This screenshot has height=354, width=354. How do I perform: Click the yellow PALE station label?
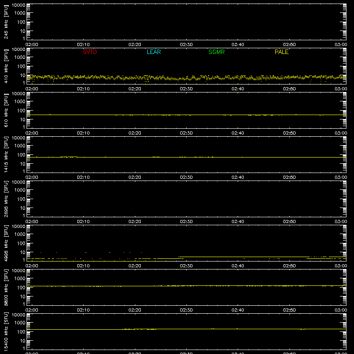pos(281,52)
